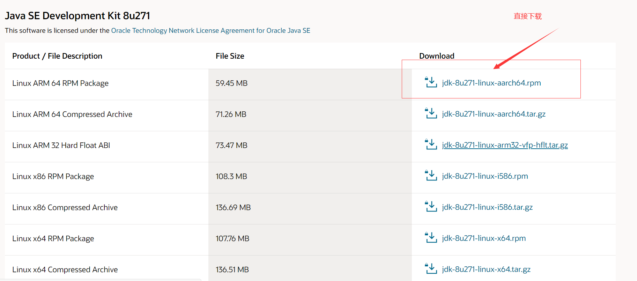Viewport: 637px width, 281px height.
Task: Select the Linux x64 RPM Package label
Action: tap(53, 238)
